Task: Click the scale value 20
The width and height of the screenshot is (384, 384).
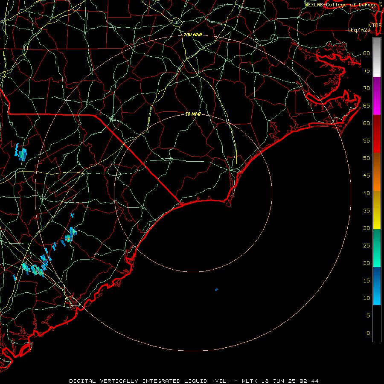Action: 367,263
